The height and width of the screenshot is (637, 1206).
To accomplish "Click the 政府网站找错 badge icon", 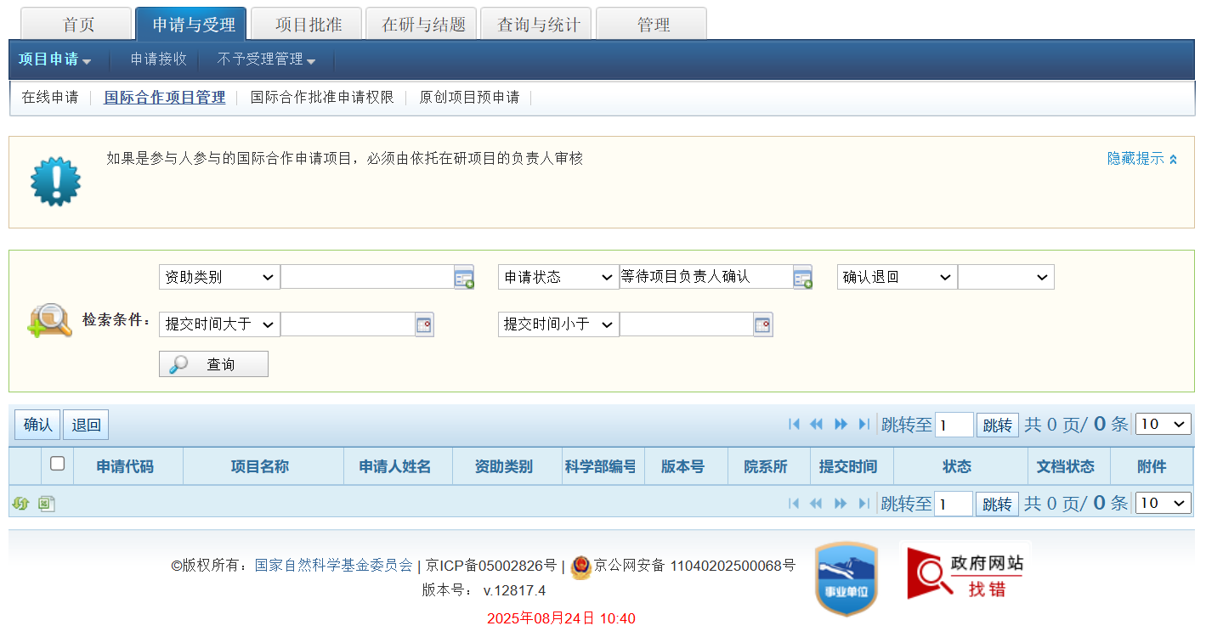I will (965, 573).
